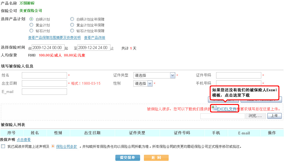This screenshot has width=284, height=162.
Task: Click the 姓名 input field
Action: pyautogui.click(x=44, y=75)
